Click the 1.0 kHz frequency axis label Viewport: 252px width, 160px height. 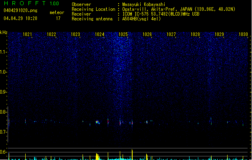pos(4,72)
